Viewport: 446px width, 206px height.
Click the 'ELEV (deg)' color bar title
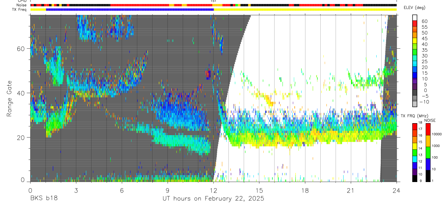click(x=414, y=8)
